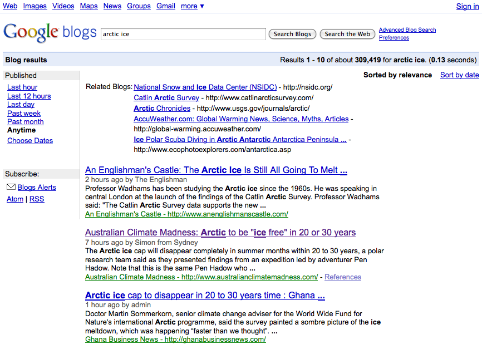Open Gmail from the top navigation

click(165, 6)
